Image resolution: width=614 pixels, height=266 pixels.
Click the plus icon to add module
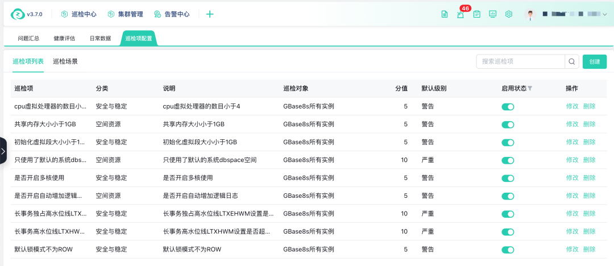(210, 14)
